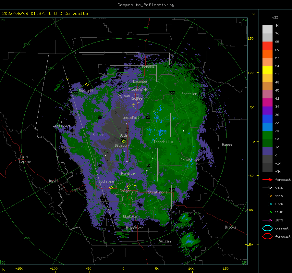Select the Lake Louise label
Image resolution: width=292 pixels, height=273 pixels.
click(x=25, y=159)
